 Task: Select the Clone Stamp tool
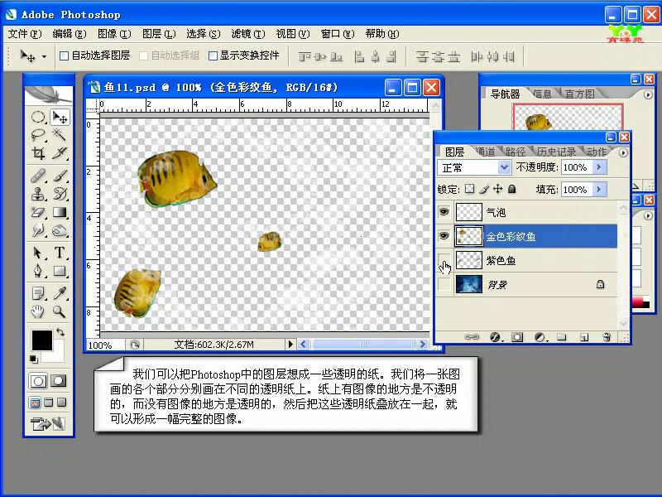coord(38,194)
